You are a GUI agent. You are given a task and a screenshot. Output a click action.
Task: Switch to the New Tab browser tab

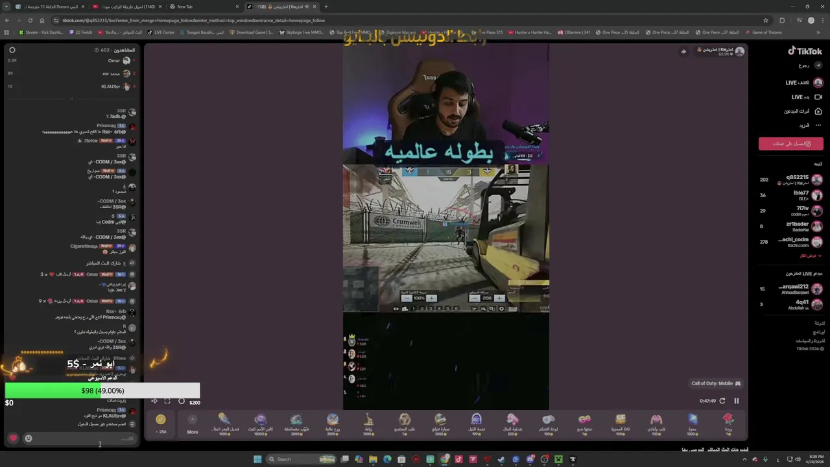pos(203,6)
